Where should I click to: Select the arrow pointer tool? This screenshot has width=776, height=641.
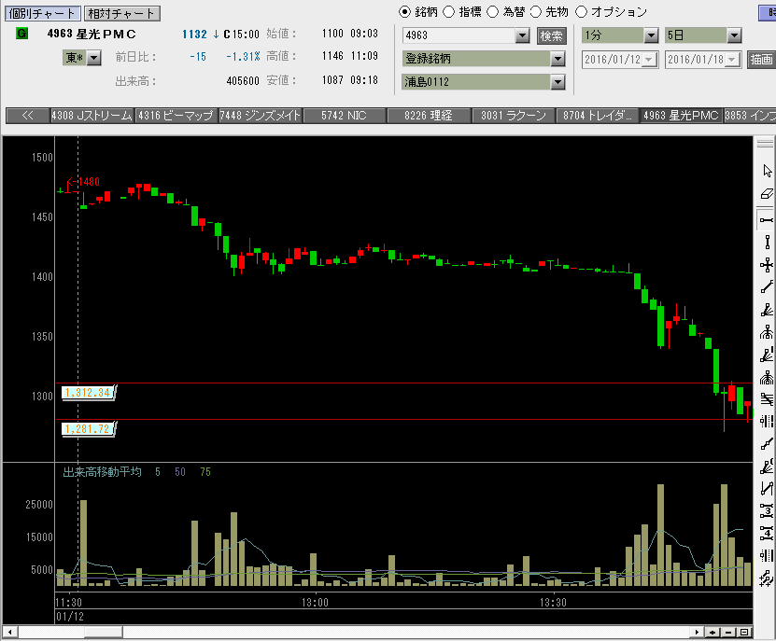tap(767, 171)
